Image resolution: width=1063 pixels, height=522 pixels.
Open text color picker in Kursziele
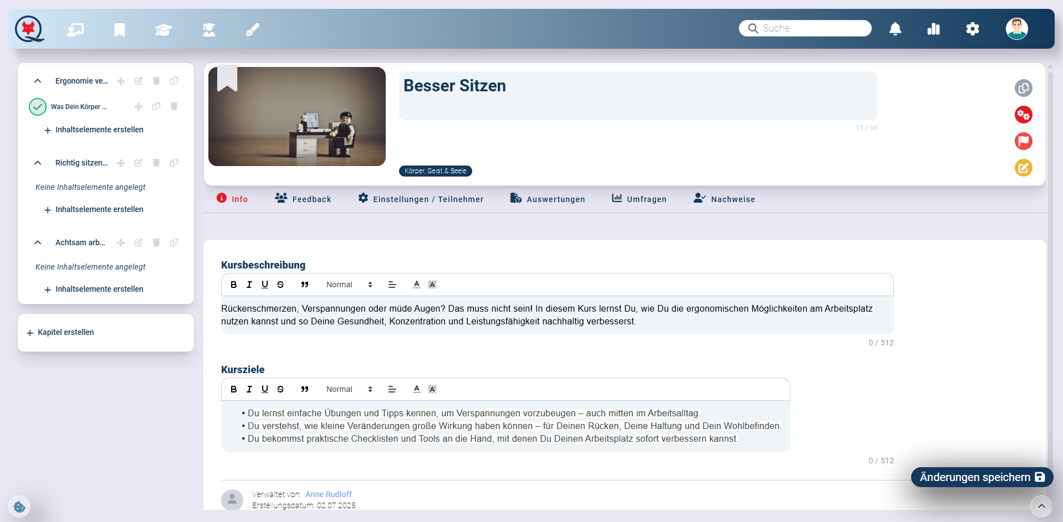tap(417, 389)
